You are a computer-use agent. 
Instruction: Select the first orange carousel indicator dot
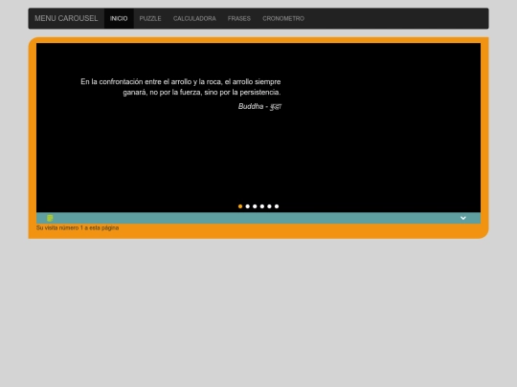(240, 206)
